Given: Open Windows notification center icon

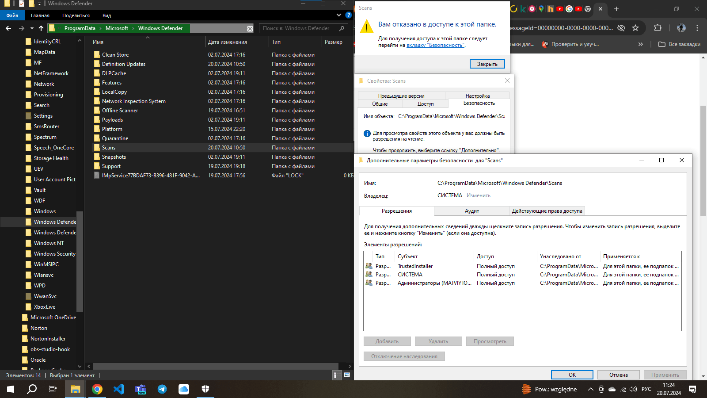Looking at the screenshot, I should click(x=692, y=389).
